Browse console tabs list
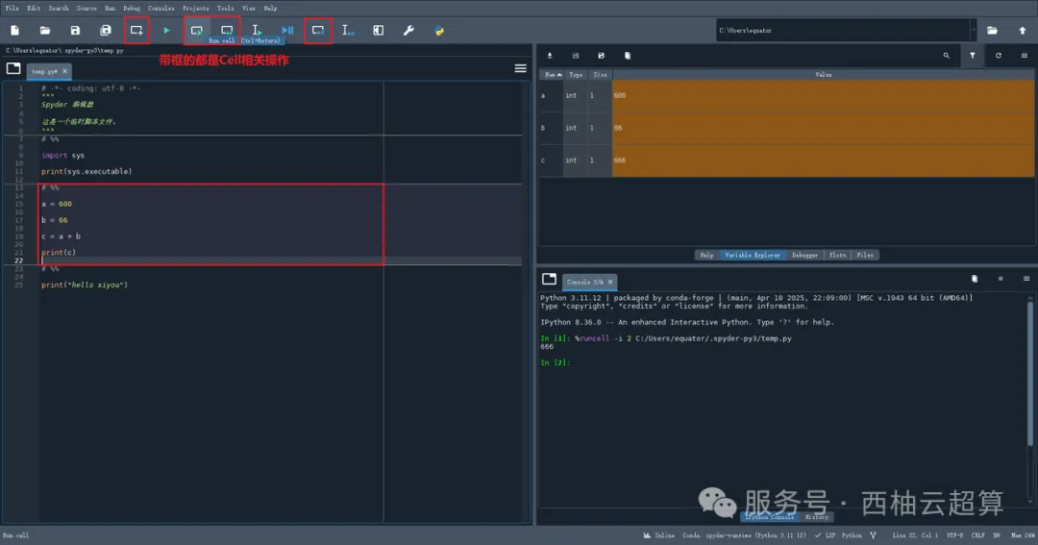This screenshot has height=545, width=1038. (x=549, y=279)
